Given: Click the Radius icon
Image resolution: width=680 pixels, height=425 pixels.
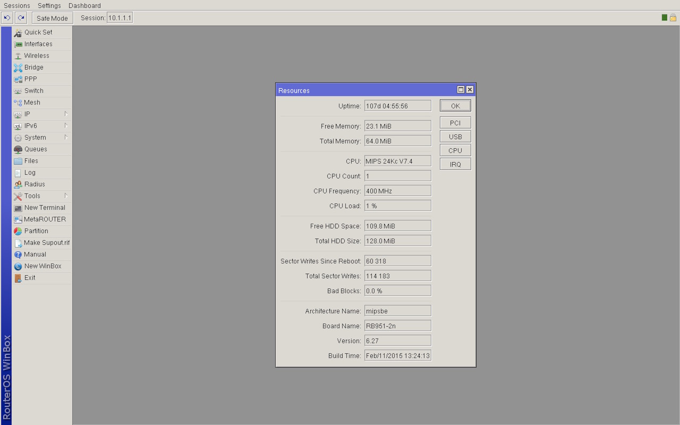Looking at the screenshot, I should (x=18, y=184).
